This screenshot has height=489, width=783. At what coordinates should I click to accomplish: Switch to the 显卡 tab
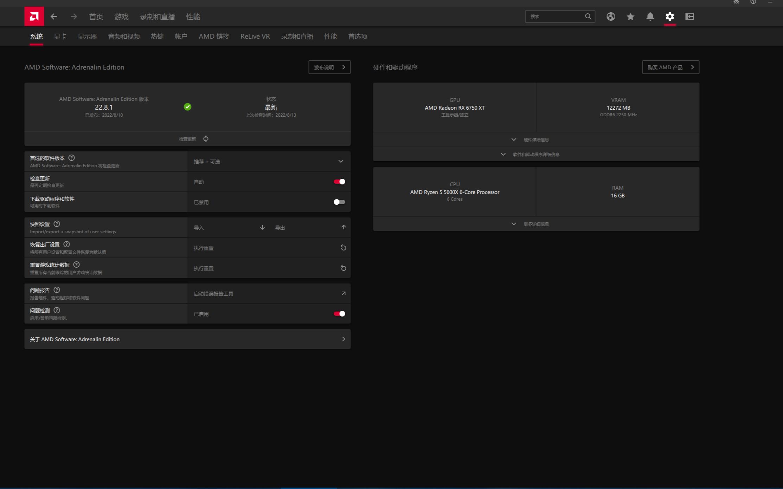(x=60, y=37)
